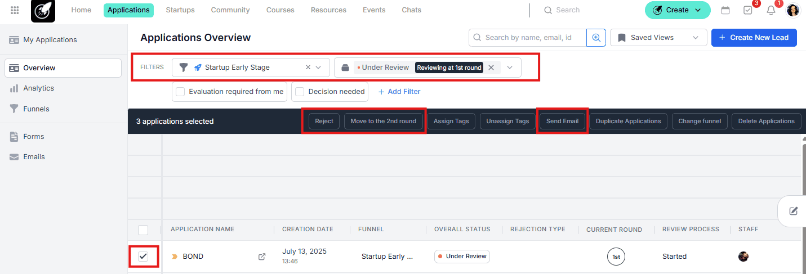
Task: Open Analytics in the sidebar
Action: point(38,88)
